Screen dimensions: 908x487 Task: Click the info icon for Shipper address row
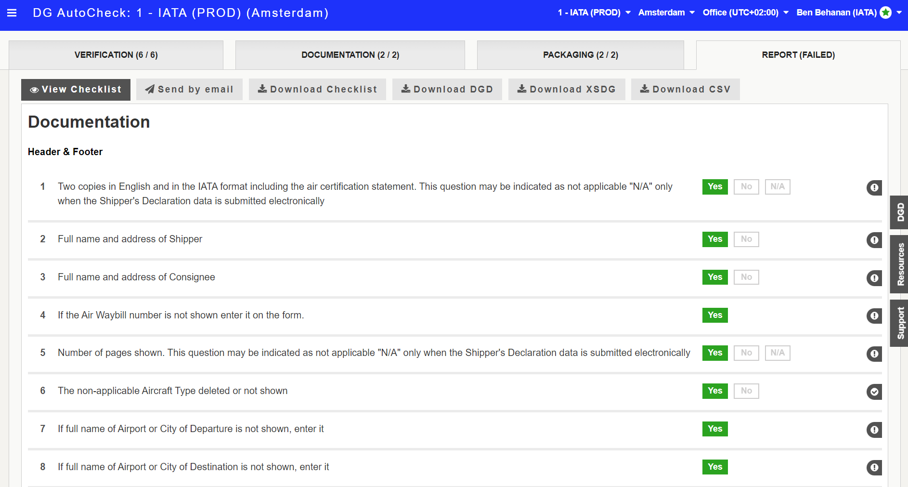click(x=874, y=240)
